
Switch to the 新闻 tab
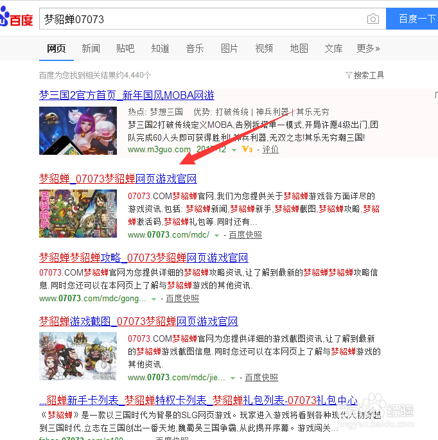click(x=91, y=49)
